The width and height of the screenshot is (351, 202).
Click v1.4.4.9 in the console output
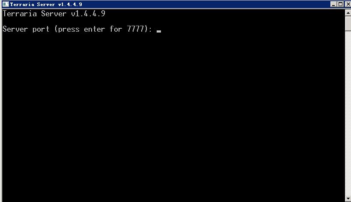pos(88,14)
